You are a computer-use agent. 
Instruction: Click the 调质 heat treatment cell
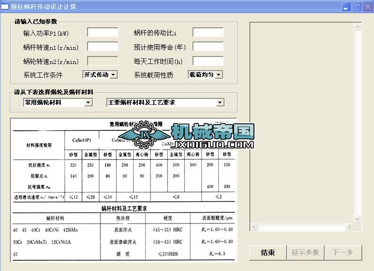click(x=123, y=254)
